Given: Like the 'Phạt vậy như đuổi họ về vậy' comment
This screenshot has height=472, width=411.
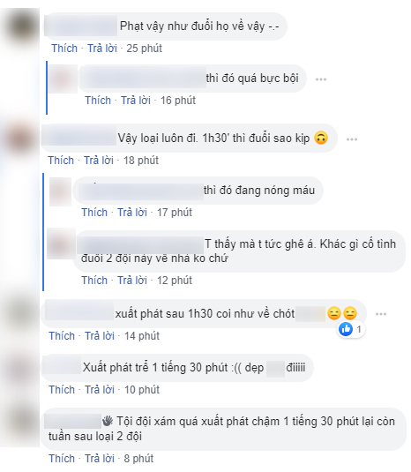Looking at the screenshot, I should point(64,49).
